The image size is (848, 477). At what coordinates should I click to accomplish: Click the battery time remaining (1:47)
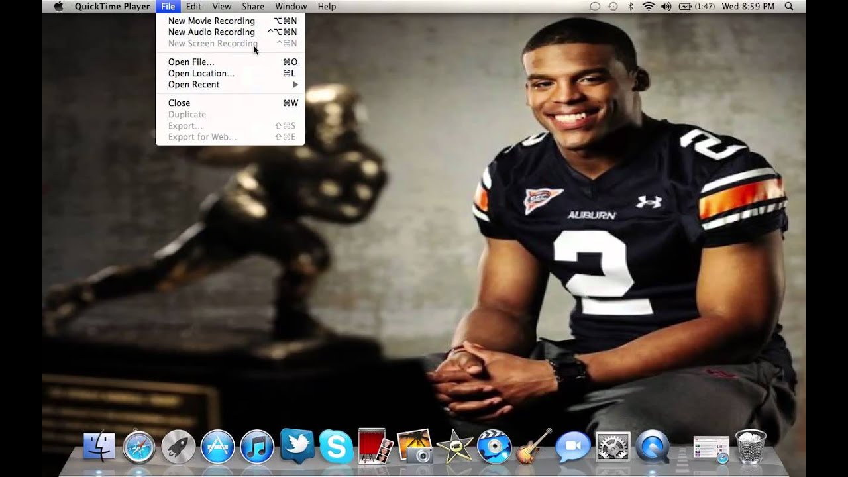click(x=705, y=6)
